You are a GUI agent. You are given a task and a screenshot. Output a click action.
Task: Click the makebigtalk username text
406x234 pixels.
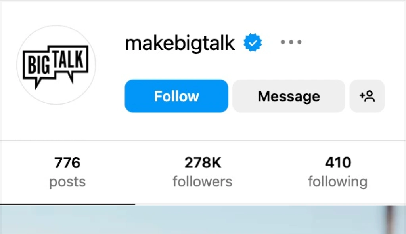180,43
